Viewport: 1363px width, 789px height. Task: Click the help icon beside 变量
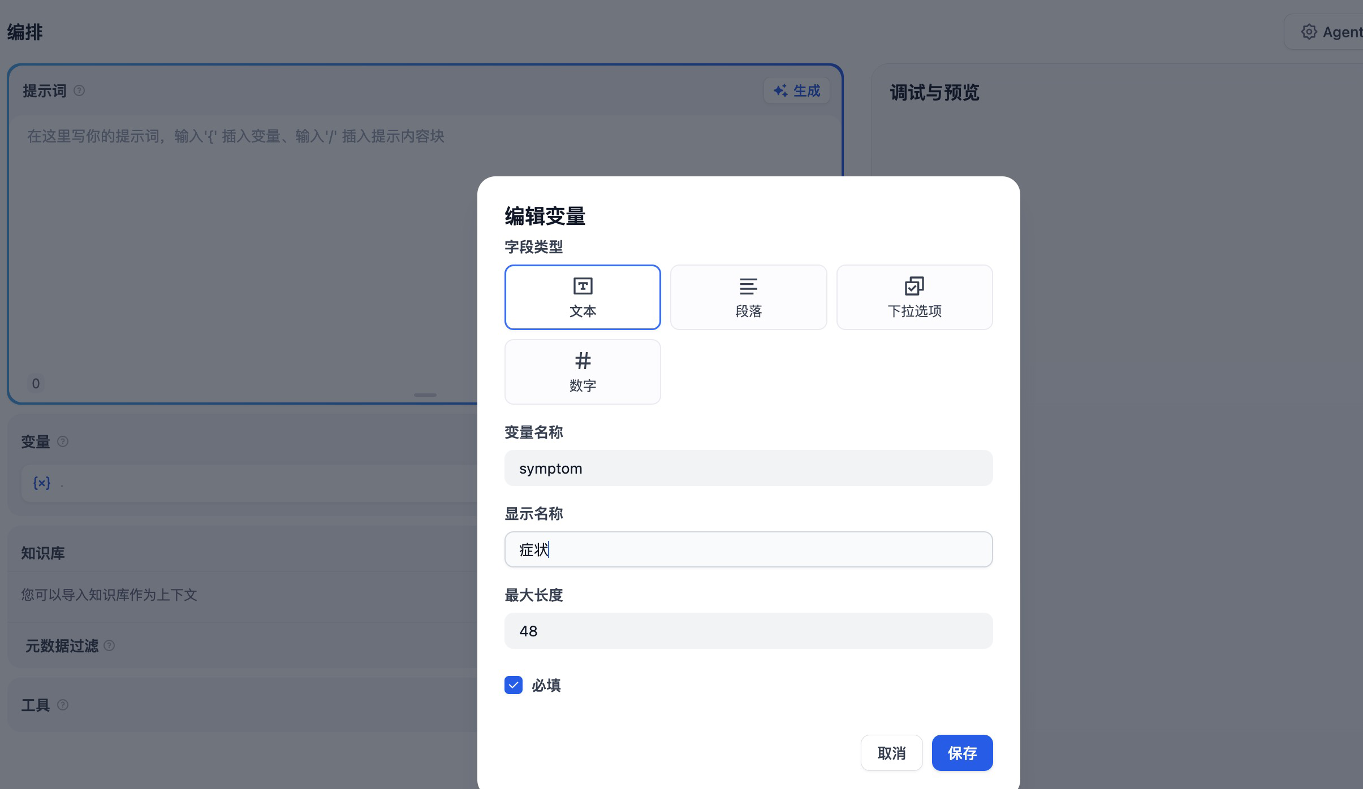63,442
